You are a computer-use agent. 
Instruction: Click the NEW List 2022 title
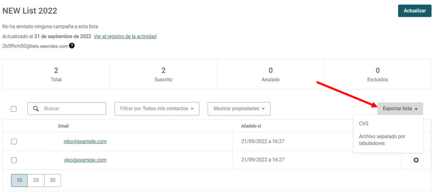click(x=30, y=11)
